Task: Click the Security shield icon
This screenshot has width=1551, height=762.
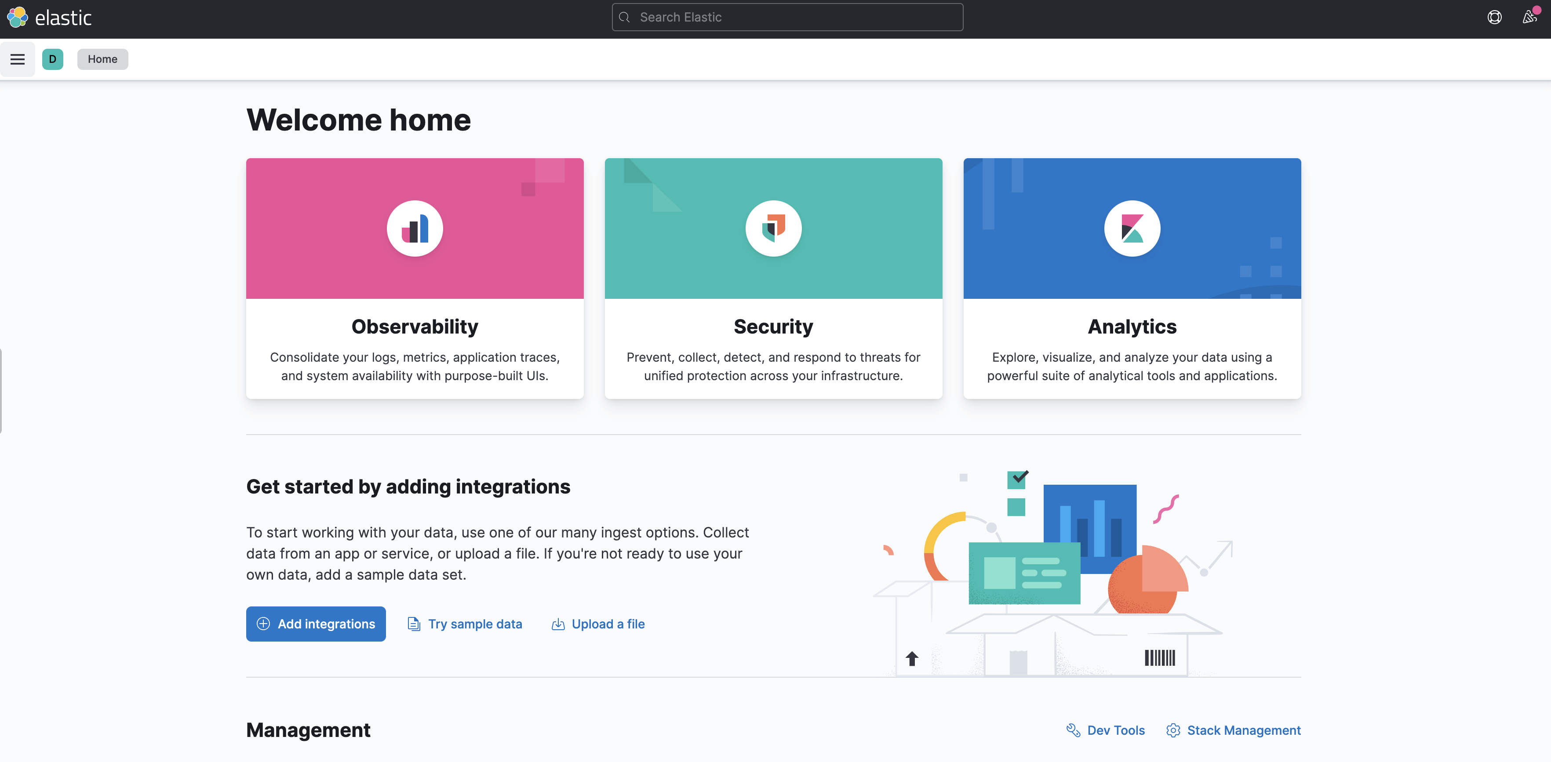Action: [773, 229]
